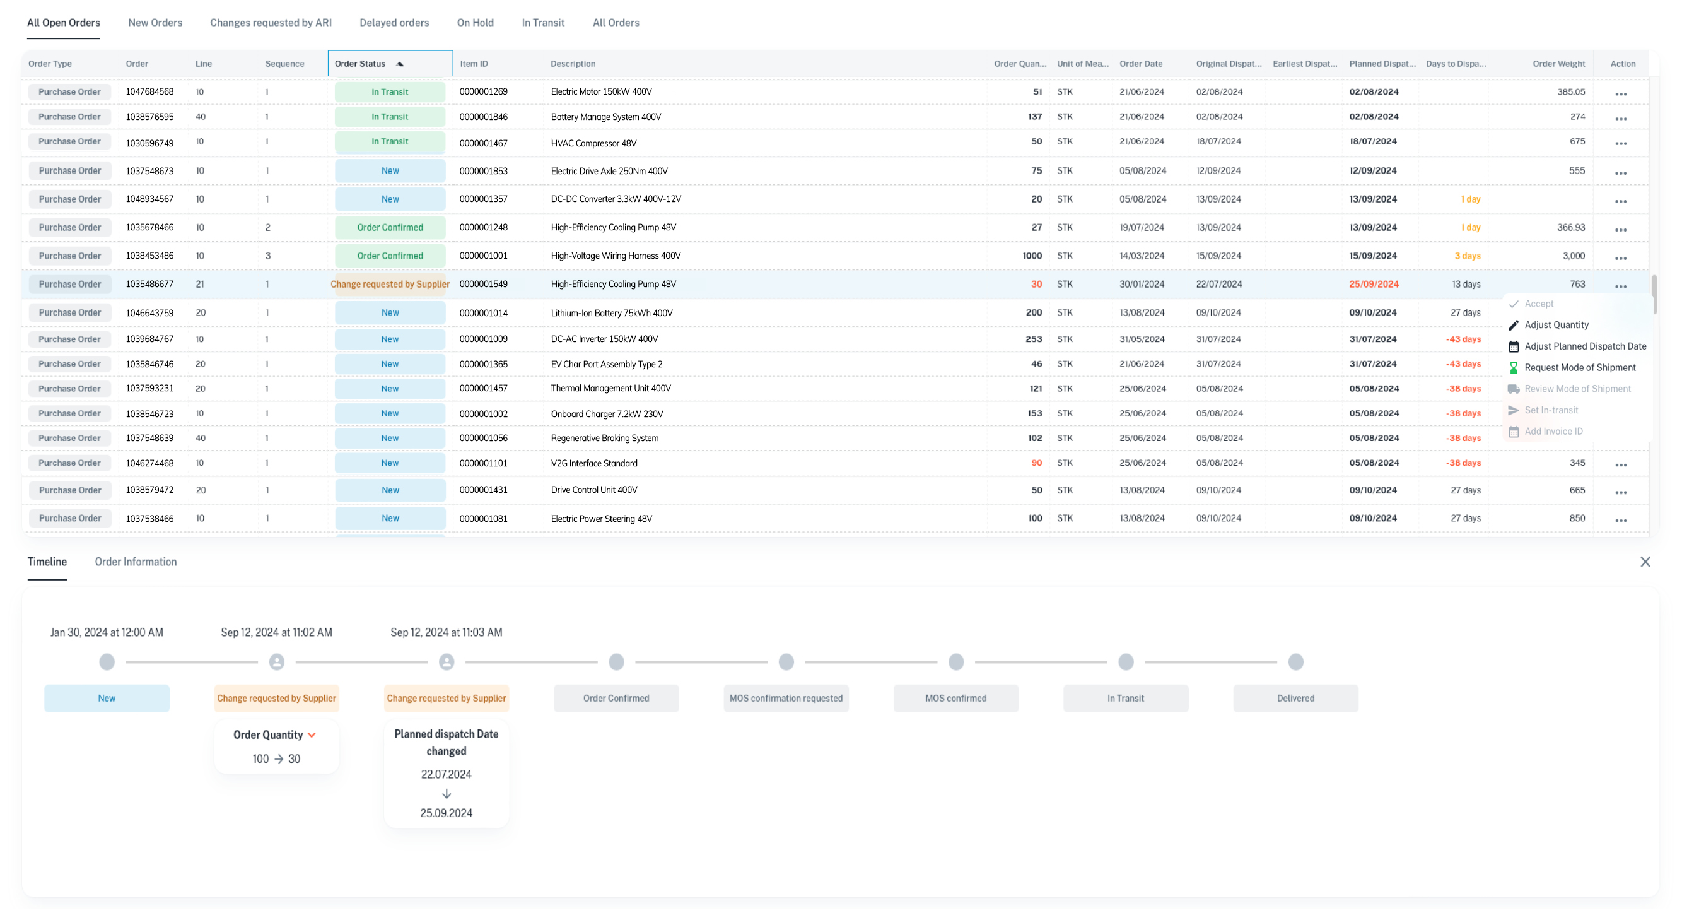Click the Accept menu entry
Viewport: 1682px width, 920px height.
[x=1539, y=304]
